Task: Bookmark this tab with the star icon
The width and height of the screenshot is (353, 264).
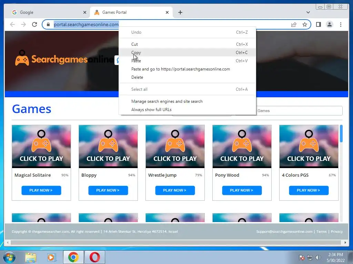Action: (x=305, y=24)
